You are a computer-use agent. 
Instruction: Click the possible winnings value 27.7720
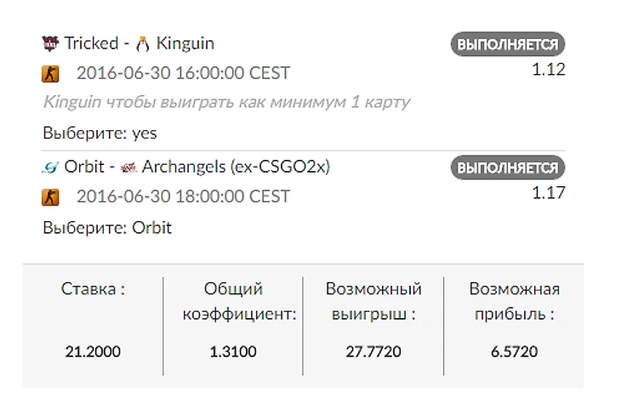pyautogui.click(x=373, y=351)
